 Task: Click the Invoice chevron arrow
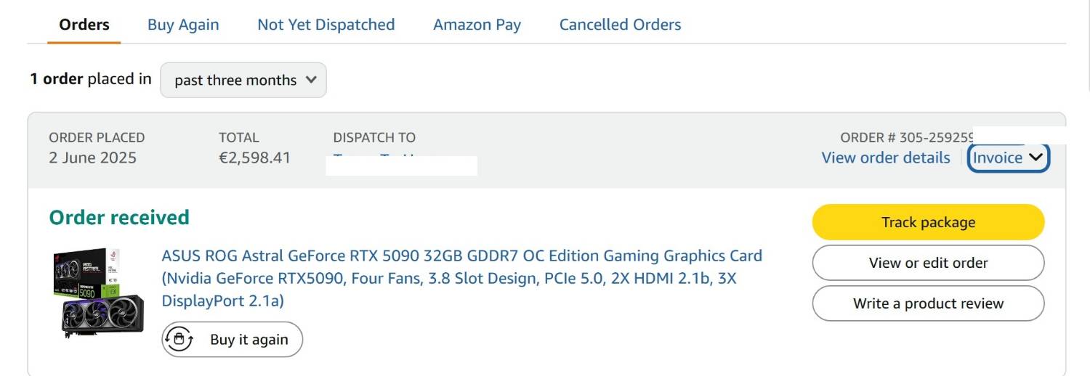(x=1037, y=157)
